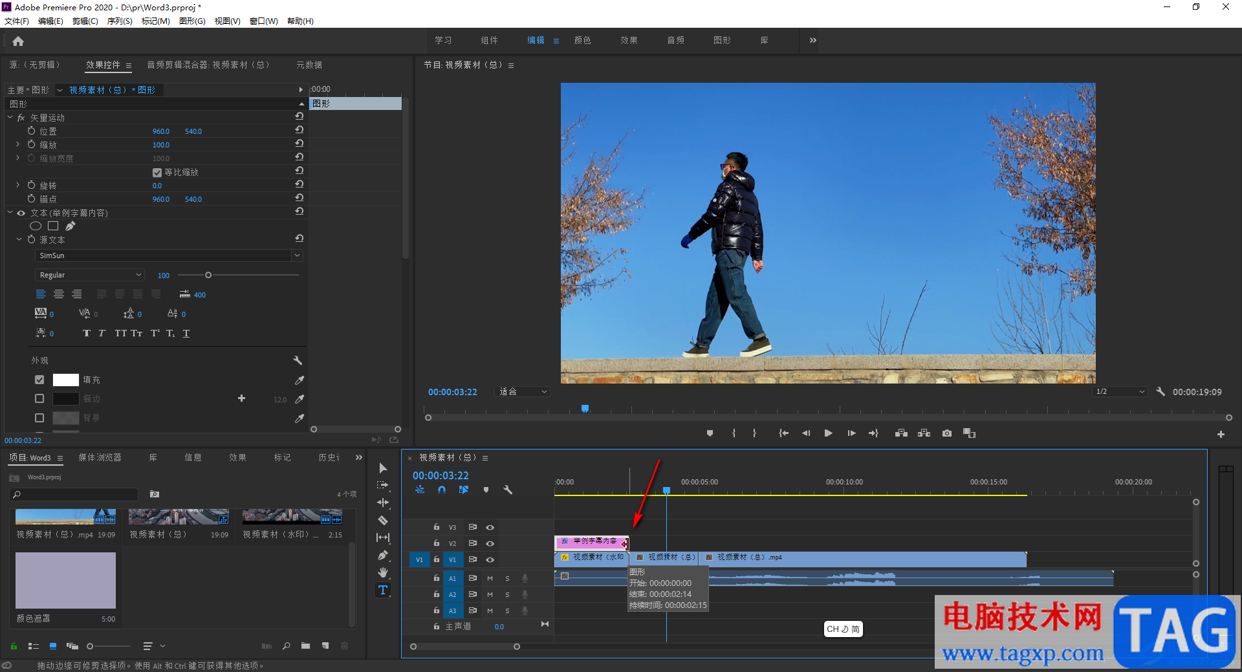Viewport: 1242px width, 672px height.
Task: Select the Razor tool
Action: (x=383, y=520)
